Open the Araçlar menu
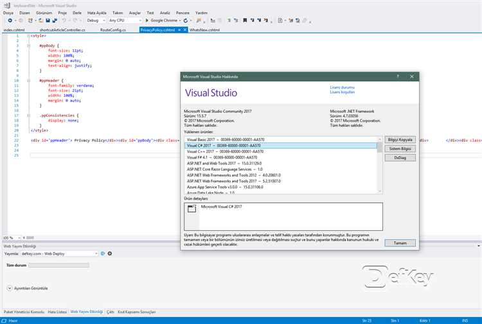482x324 pixels. 134,12
